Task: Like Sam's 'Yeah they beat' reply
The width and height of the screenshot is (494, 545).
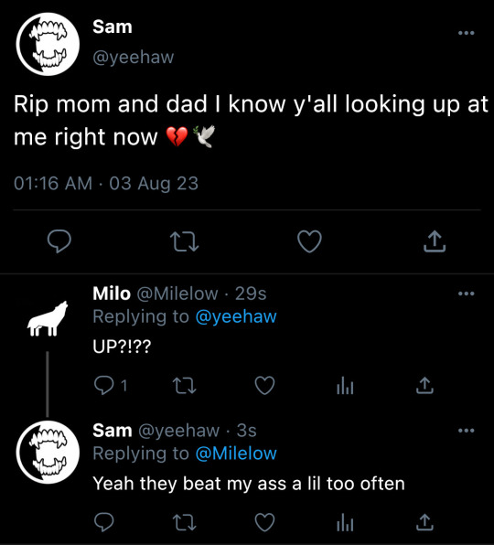Action: click(265, 522)
